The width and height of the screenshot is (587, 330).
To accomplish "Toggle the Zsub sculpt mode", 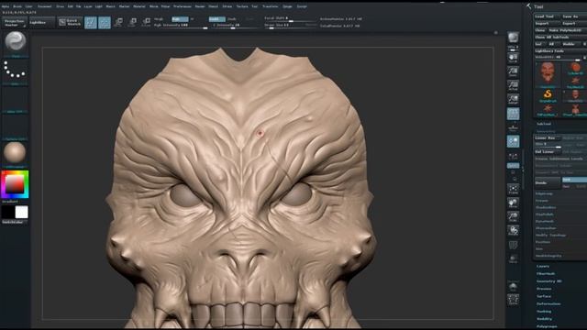I will (x=232, y=18).
